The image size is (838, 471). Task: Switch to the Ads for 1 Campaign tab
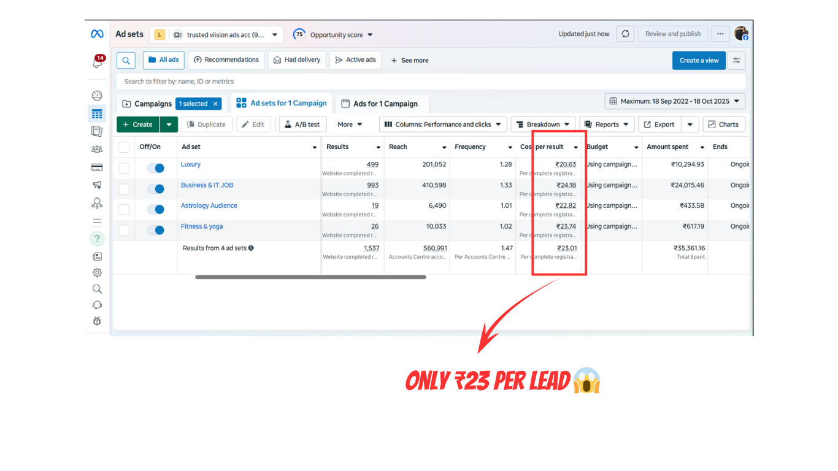coord(379,104)
